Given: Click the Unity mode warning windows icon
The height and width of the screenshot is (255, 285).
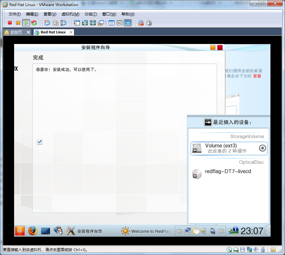Looking at the screenshot, I should (101, 23).
